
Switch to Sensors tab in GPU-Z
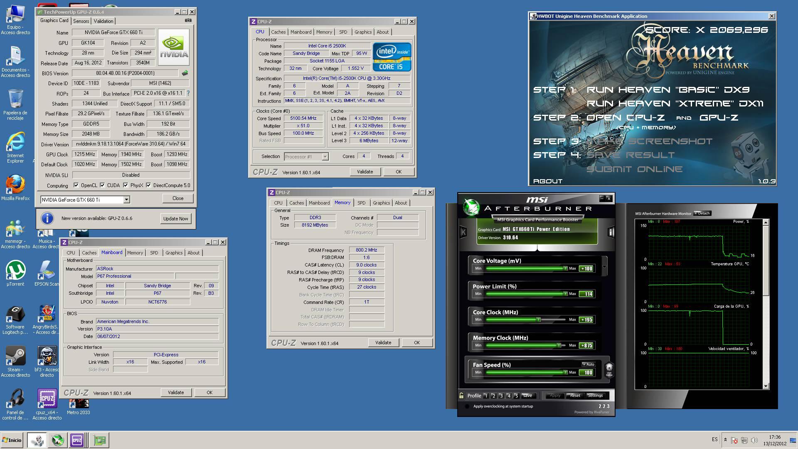(81, 21)
